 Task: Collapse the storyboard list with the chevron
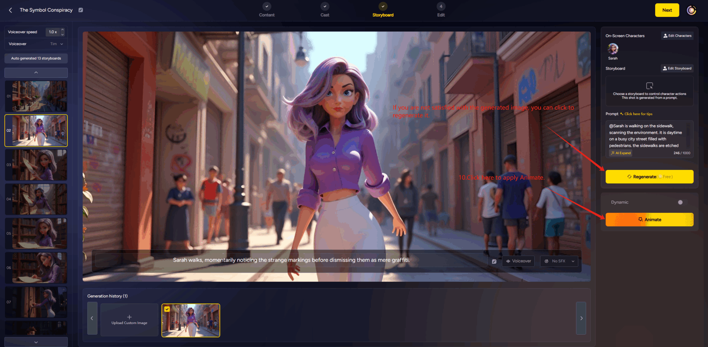pyautogui.click(x=36, y=72)
